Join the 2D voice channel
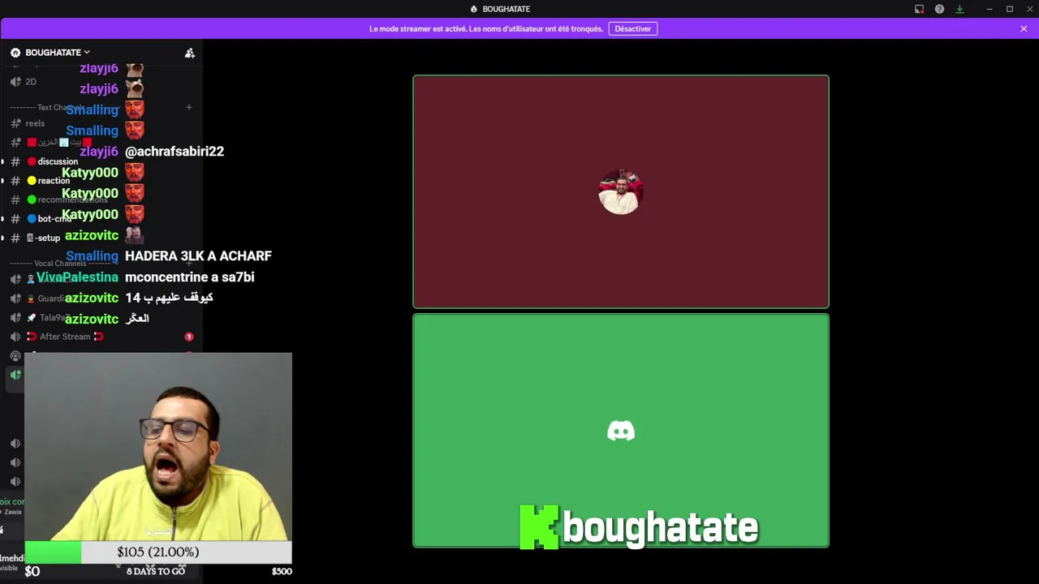The height and width of the screenshot is (584, 1039). (31, 82)
